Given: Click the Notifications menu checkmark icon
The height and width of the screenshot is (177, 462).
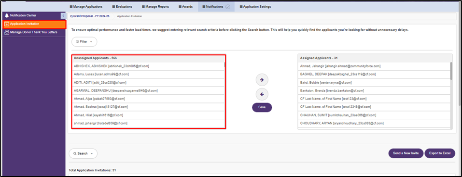Looking at the screenshot, I should tap(227, 7).
